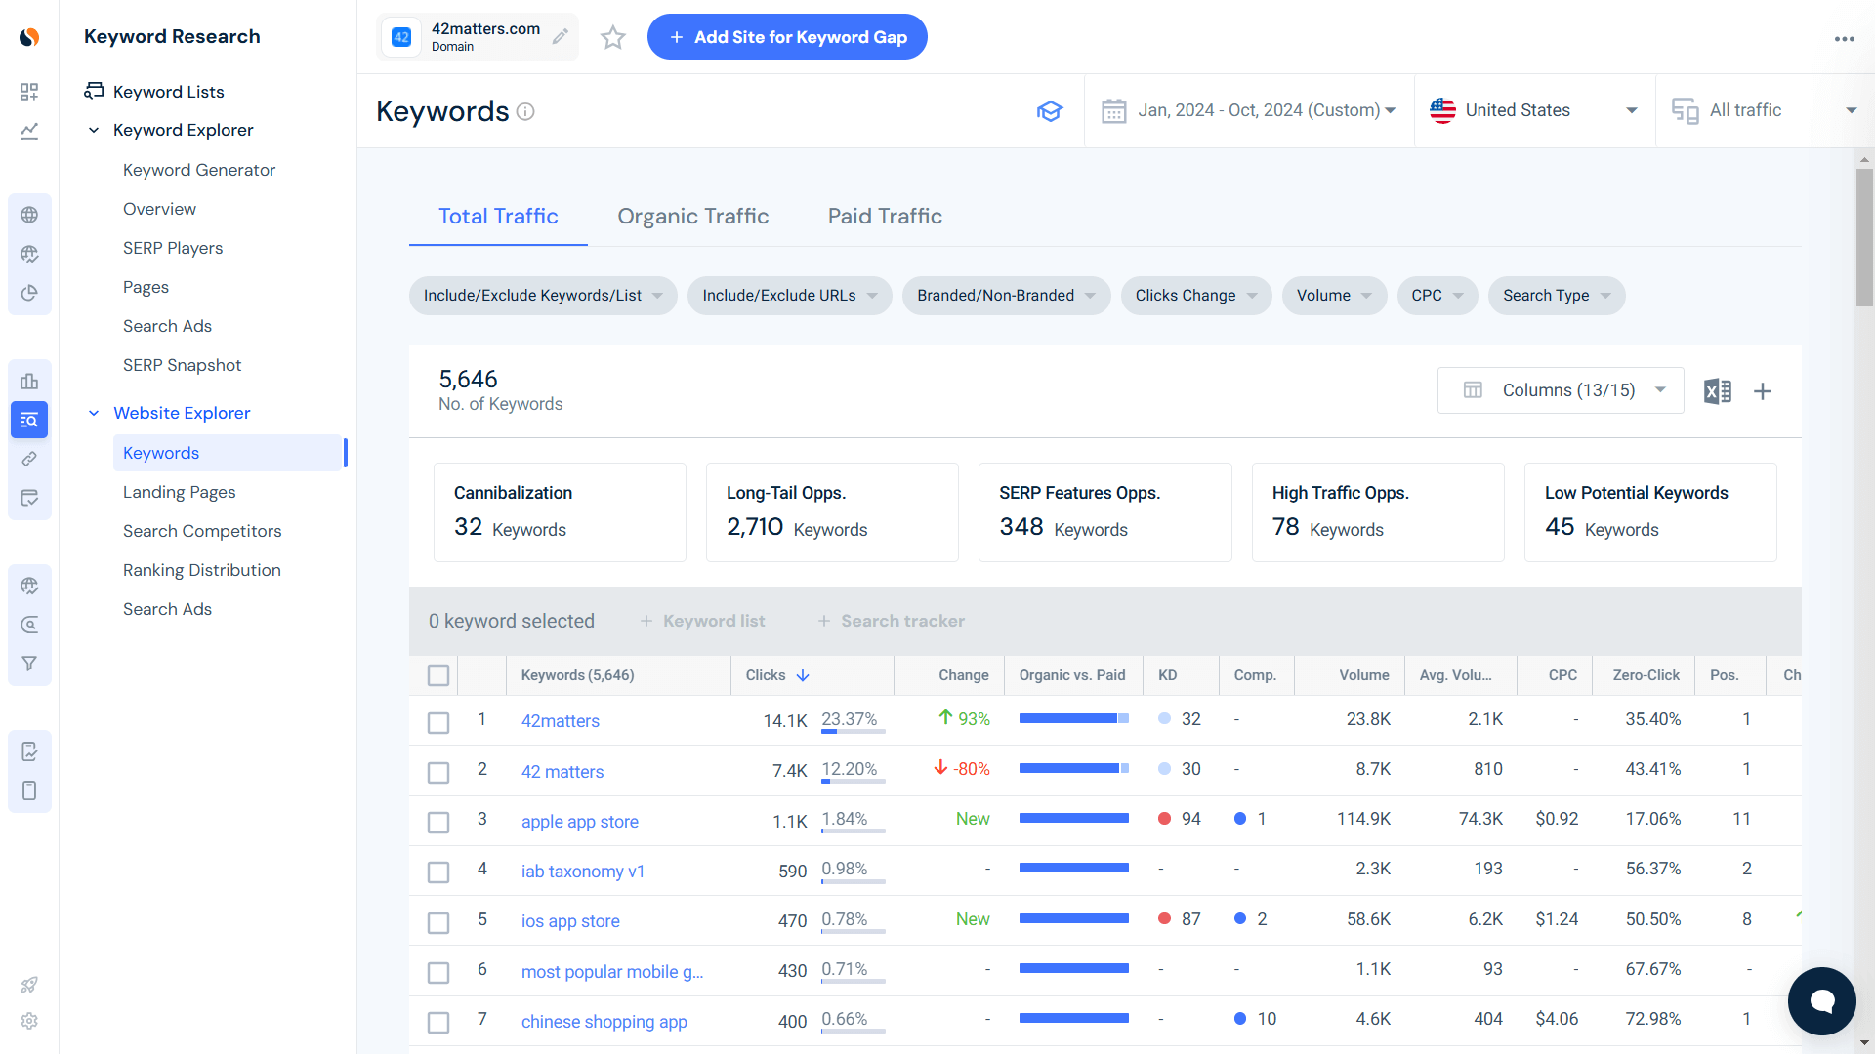Switch to Paid Traffic tab
The width and height of the screenshot is (1875, 1054).
[x=885, y=217]
